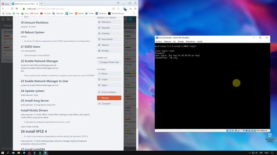Image resolution: width=277 pixels, height=155 pixels.
Task: Open Windows taskbar search
Action: pyautogui.click(x=8, y=153)
